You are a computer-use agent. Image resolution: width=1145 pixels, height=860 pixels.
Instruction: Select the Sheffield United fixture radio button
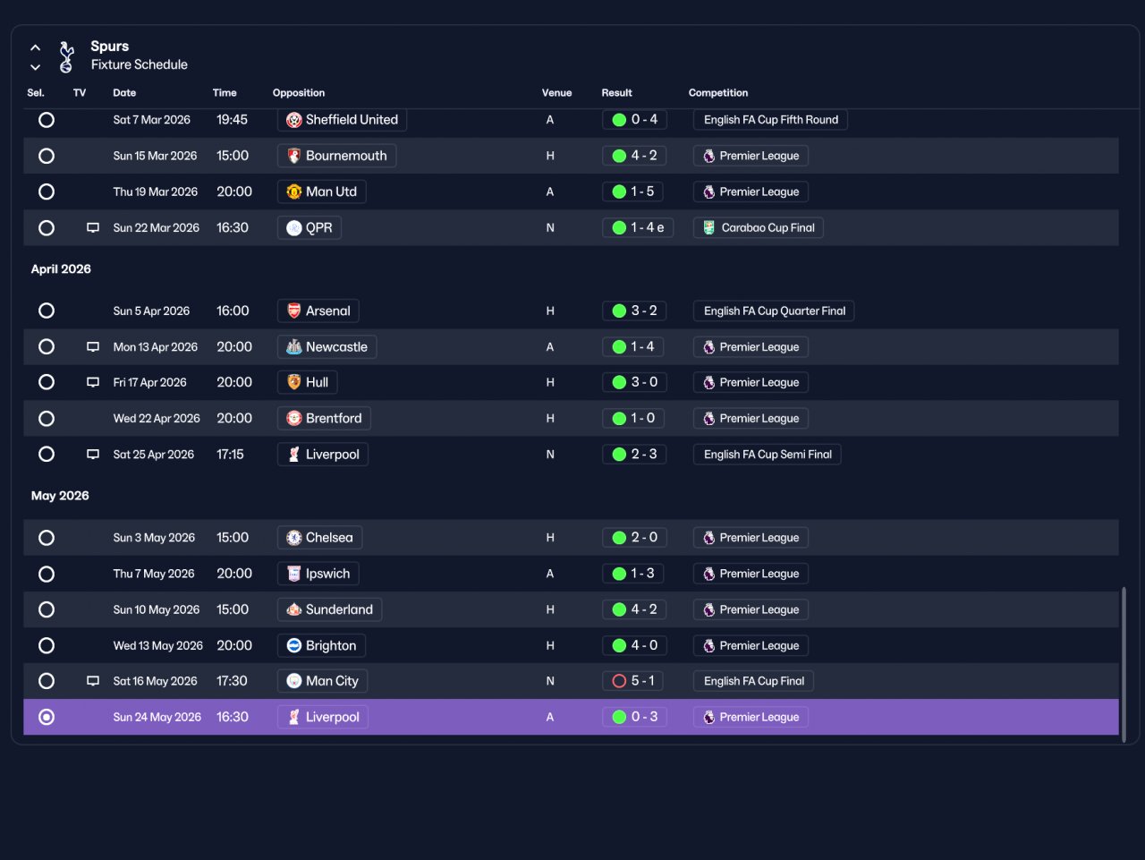point(47,120)
